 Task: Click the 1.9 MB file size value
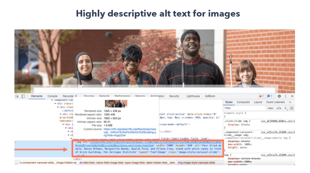108,125
